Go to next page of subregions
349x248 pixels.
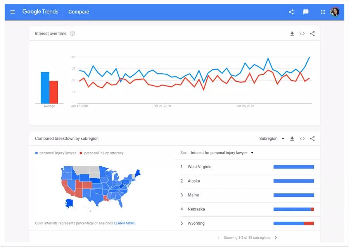pyautogui.click(x=276, y=238)
